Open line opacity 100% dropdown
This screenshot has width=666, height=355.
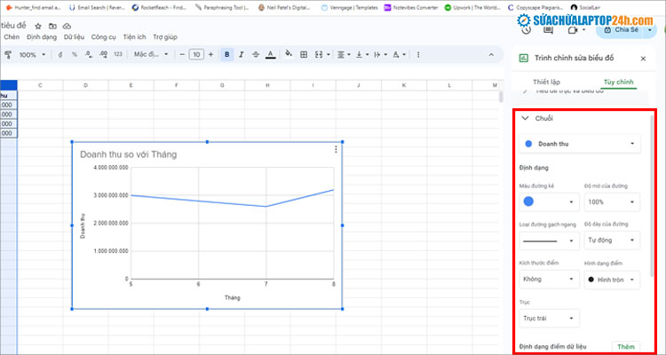pos(611,201)
